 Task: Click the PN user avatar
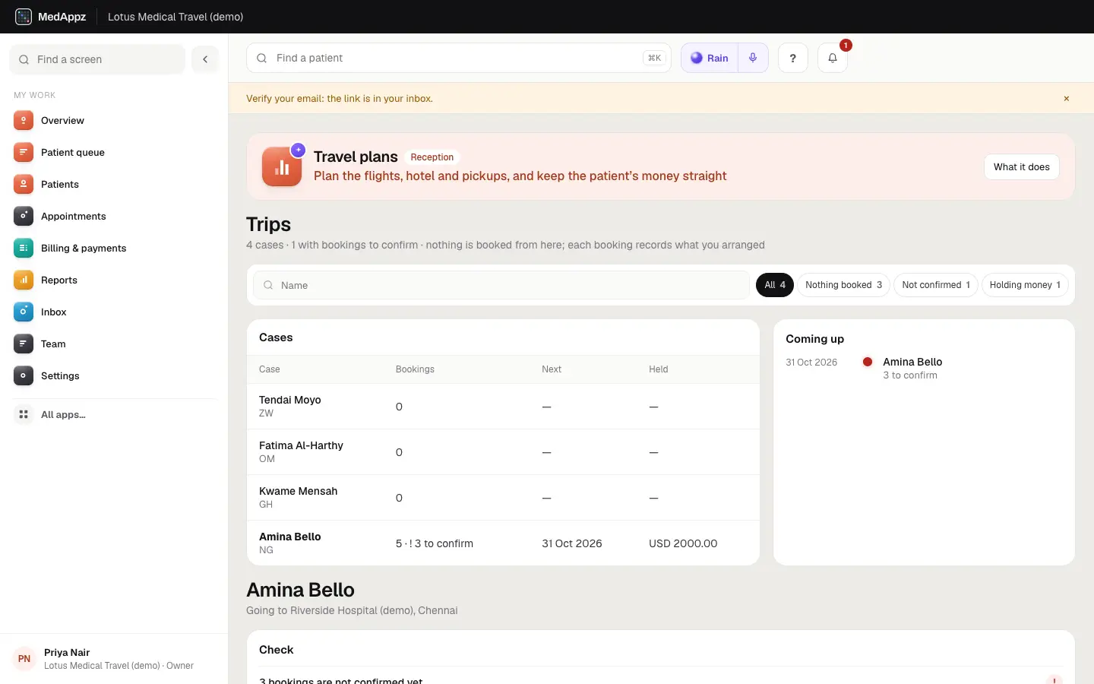click(24, 659)
